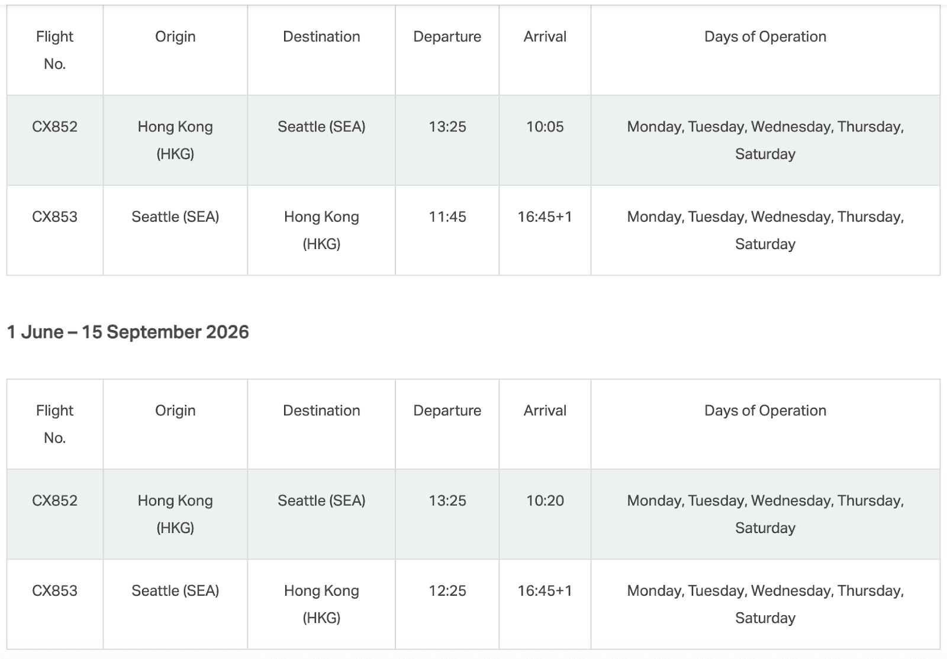Click "Days of Operation" header in June–September table
The height and width of the screenshot is (659, 947).
pyautogui.click(x=765, y=411)
